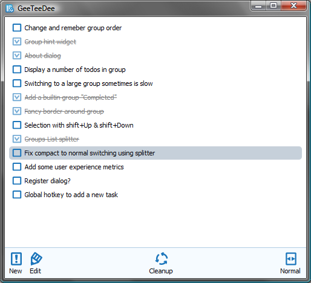Switch view with the Normal mode icon
The height and width of the screenshot is (283, 311).
pyautogui.click(x=291, y=259)
